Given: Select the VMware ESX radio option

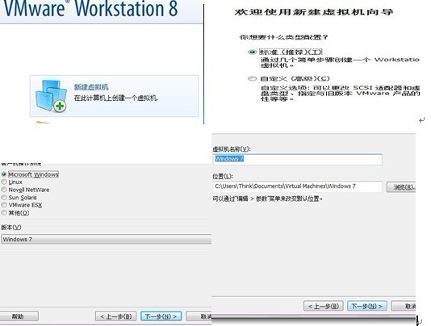Looking at the screenshot, I should (x=4, y=205).
